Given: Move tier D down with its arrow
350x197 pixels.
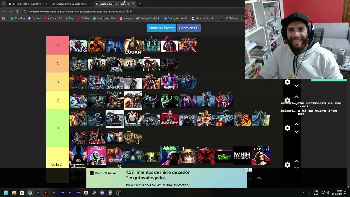Looking at the screenshot, I should click(296, 131).
